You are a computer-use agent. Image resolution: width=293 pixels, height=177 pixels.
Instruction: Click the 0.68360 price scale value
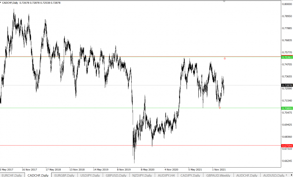287,137
